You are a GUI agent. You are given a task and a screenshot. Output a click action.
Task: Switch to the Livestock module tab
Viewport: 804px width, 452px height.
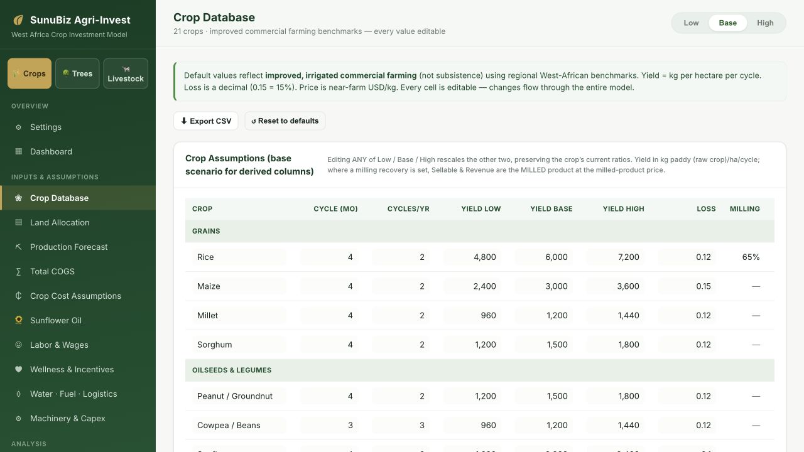coord(126,73)
